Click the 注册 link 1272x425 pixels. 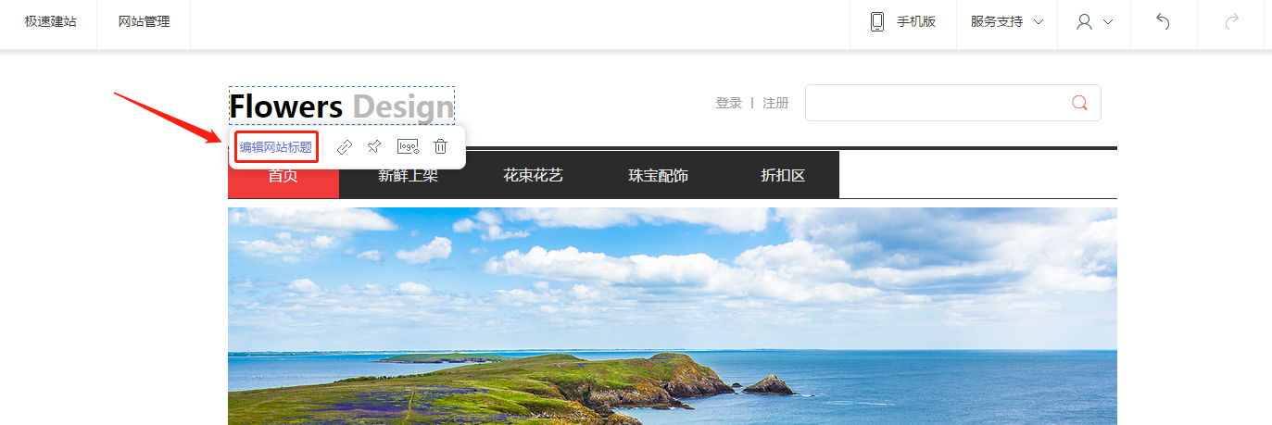pos(775,103)
